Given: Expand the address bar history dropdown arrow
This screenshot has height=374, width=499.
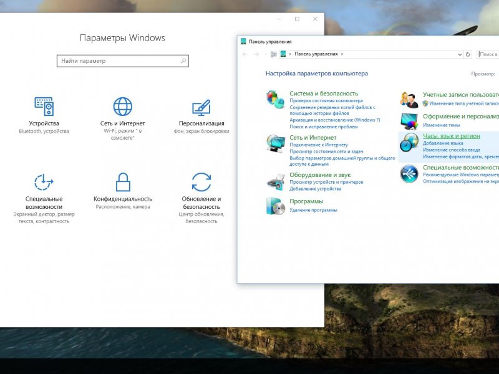Looking at the screenshot, I should (460, 54).
